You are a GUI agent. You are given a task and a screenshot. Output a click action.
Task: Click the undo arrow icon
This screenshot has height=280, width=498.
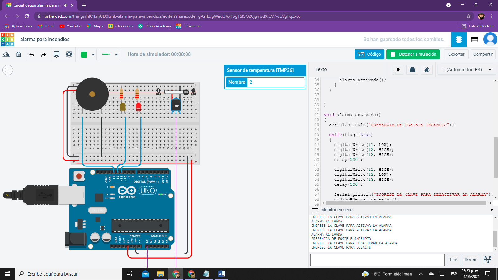[31, 54]
